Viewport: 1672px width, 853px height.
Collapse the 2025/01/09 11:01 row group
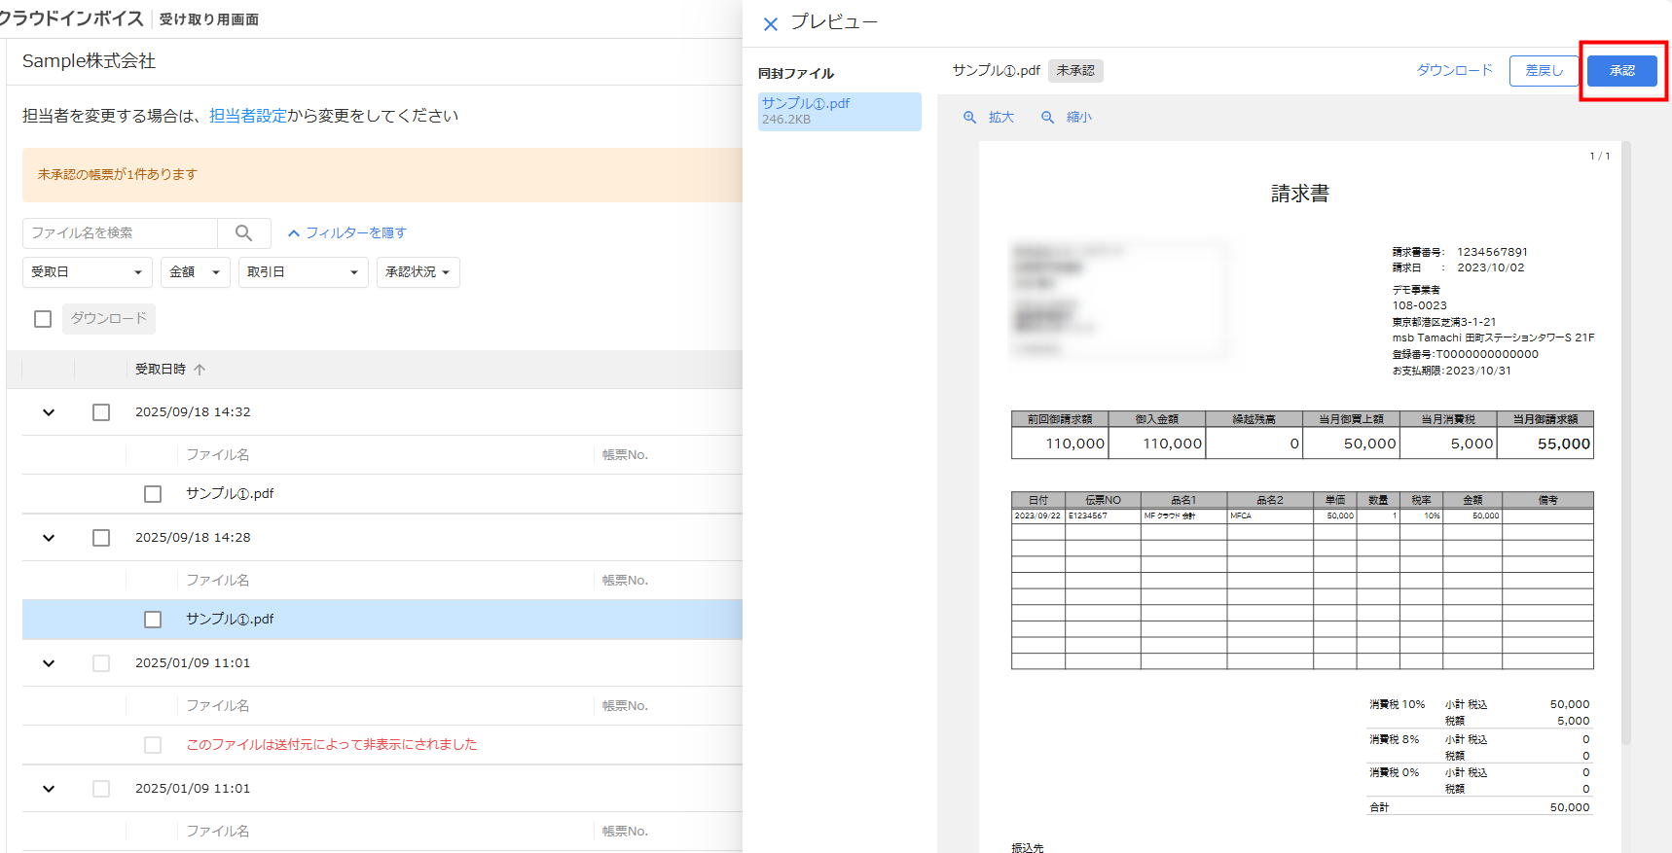(49, 663)
